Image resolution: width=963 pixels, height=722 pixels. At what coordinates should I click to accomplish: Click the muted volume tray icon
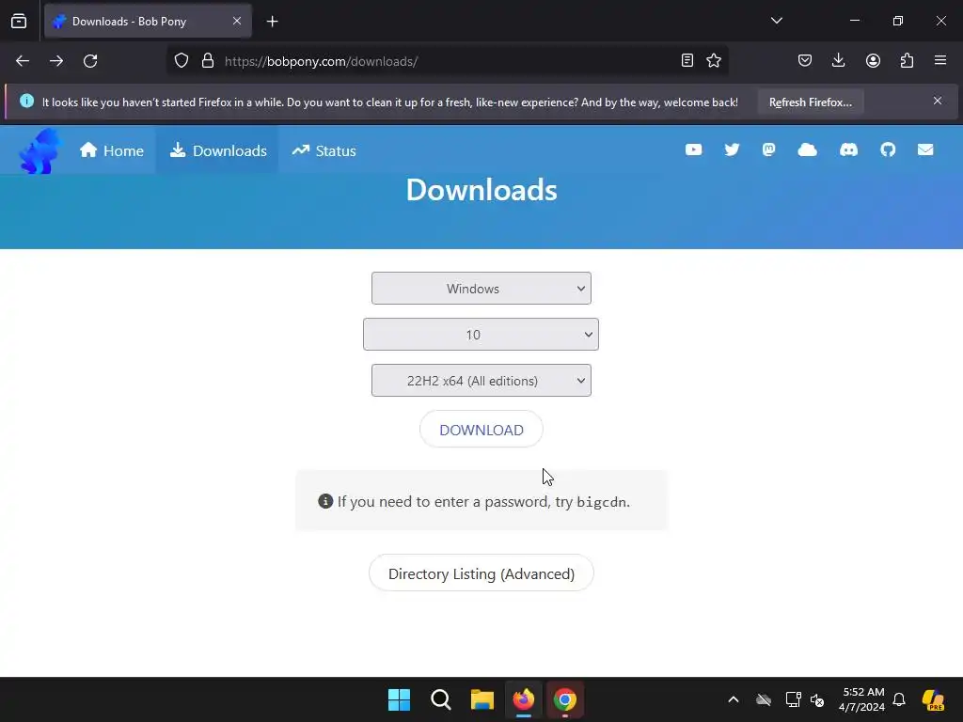click(x=817, y=699)
